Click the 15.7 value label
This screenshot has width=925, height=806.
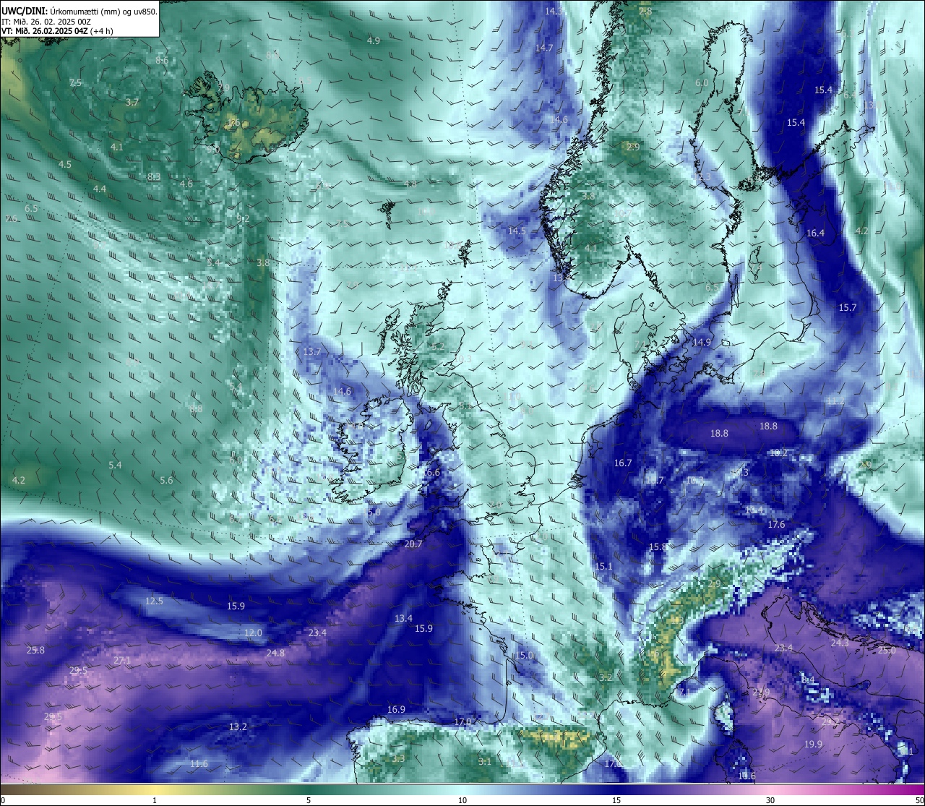pyautogui.click(x=847, y=307)
